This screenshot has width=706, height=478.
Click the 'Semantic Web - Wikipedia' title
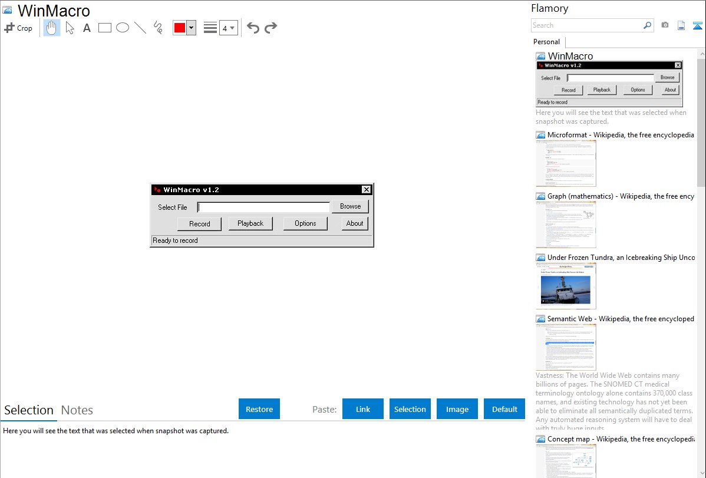[x=621, y=319]
